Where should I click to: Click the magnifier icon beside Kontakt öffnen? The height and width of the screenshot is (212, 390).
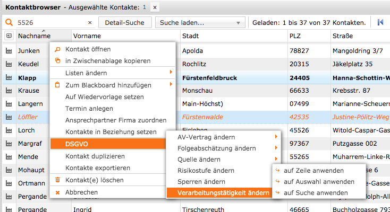click(x=57, y=49)
